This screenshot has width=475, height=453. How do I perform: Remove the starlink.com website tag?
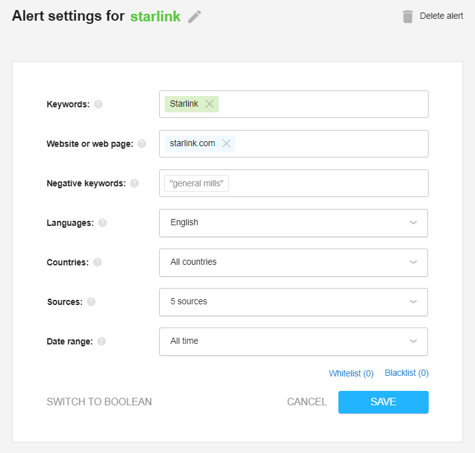click(x=226, y=144)
